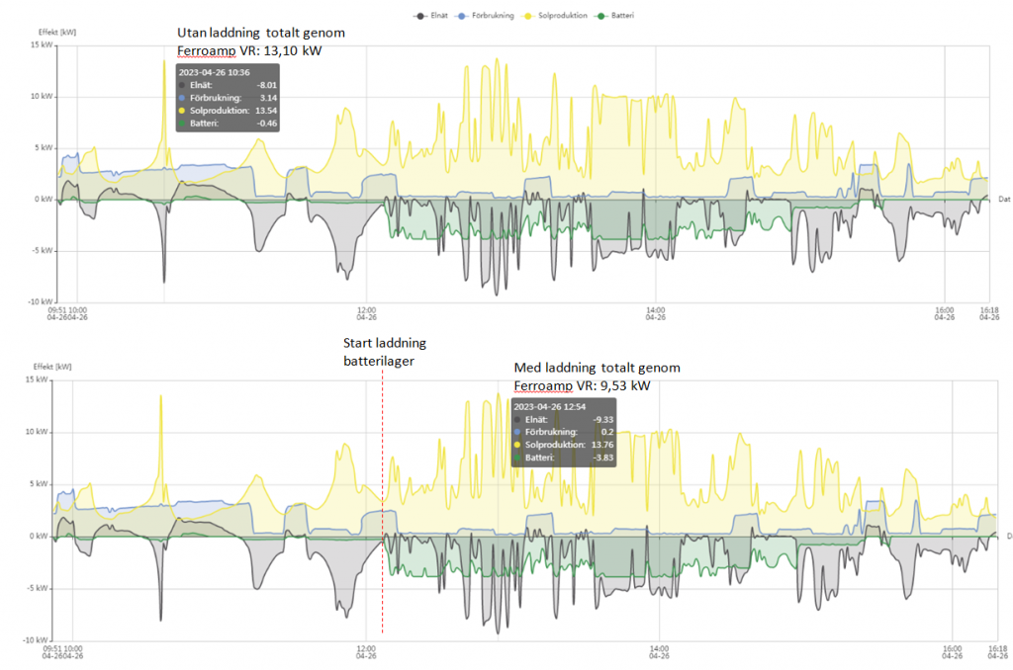This screenshot has height=670, width=1013.
Task: Click grey Elnät dot in lower tooltip
Action: click(518, 420)
